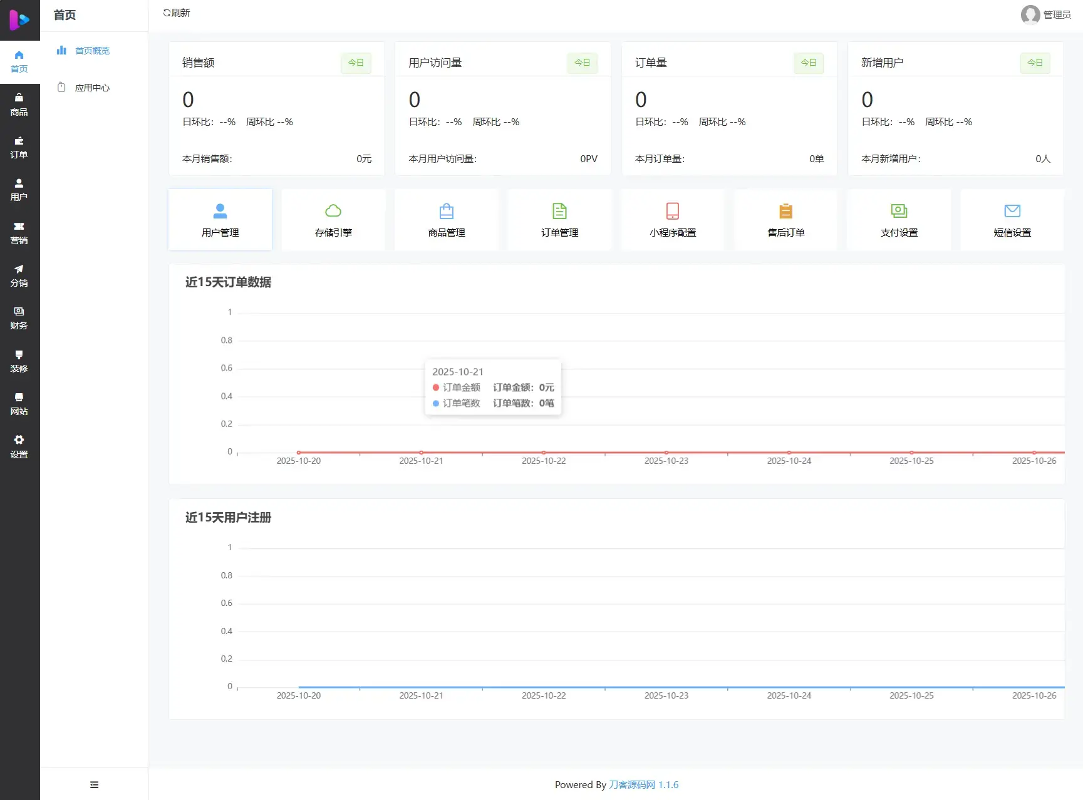Open 小程序配置 phone icon shortcut

(673, 220)
